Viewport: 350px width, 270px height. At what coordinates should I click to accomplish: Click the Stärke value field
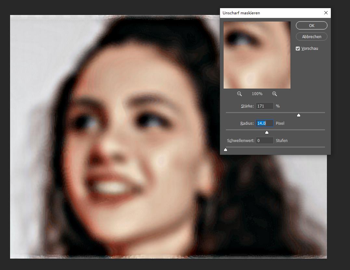pyautogui.click(x=264, y=106)
